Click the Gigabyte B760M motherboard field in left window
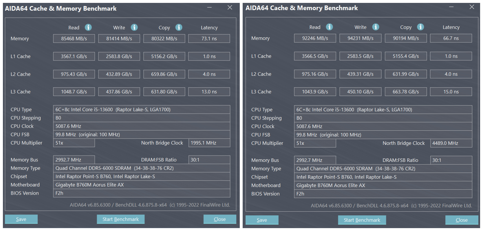 (141, 185)
